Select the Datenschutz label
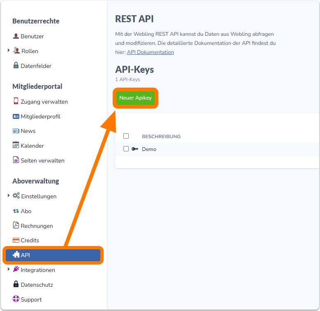320x311 pixels. click(x=37, y=285)
